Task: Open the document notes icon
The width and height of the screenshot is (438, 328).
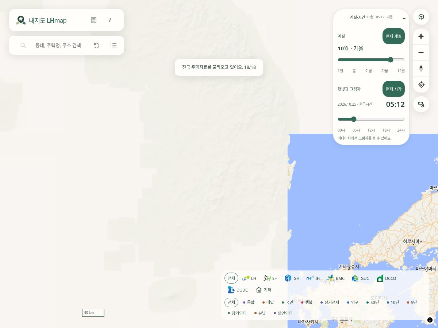Action: tap(94, 20)
